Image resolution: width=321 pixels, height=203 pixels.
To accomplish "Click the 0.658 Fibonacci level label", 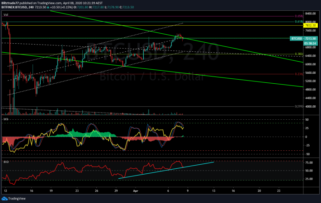I will (299, 16).
